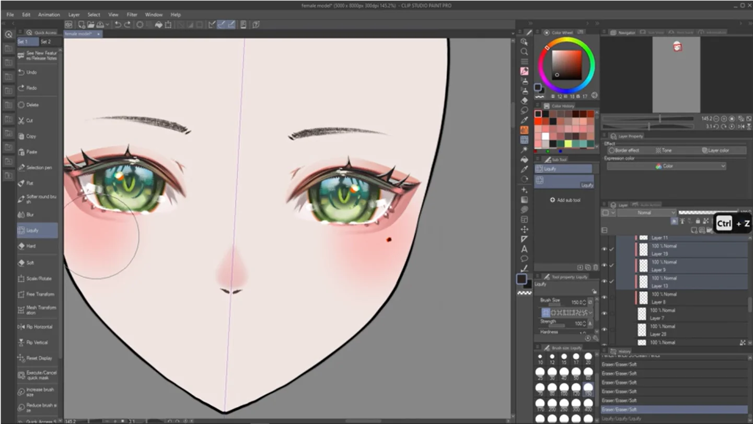Select the Text tool (A) in tool palette
Viewport: 753px width, 424px height.
pyautogui.click(x=524, y=249)
